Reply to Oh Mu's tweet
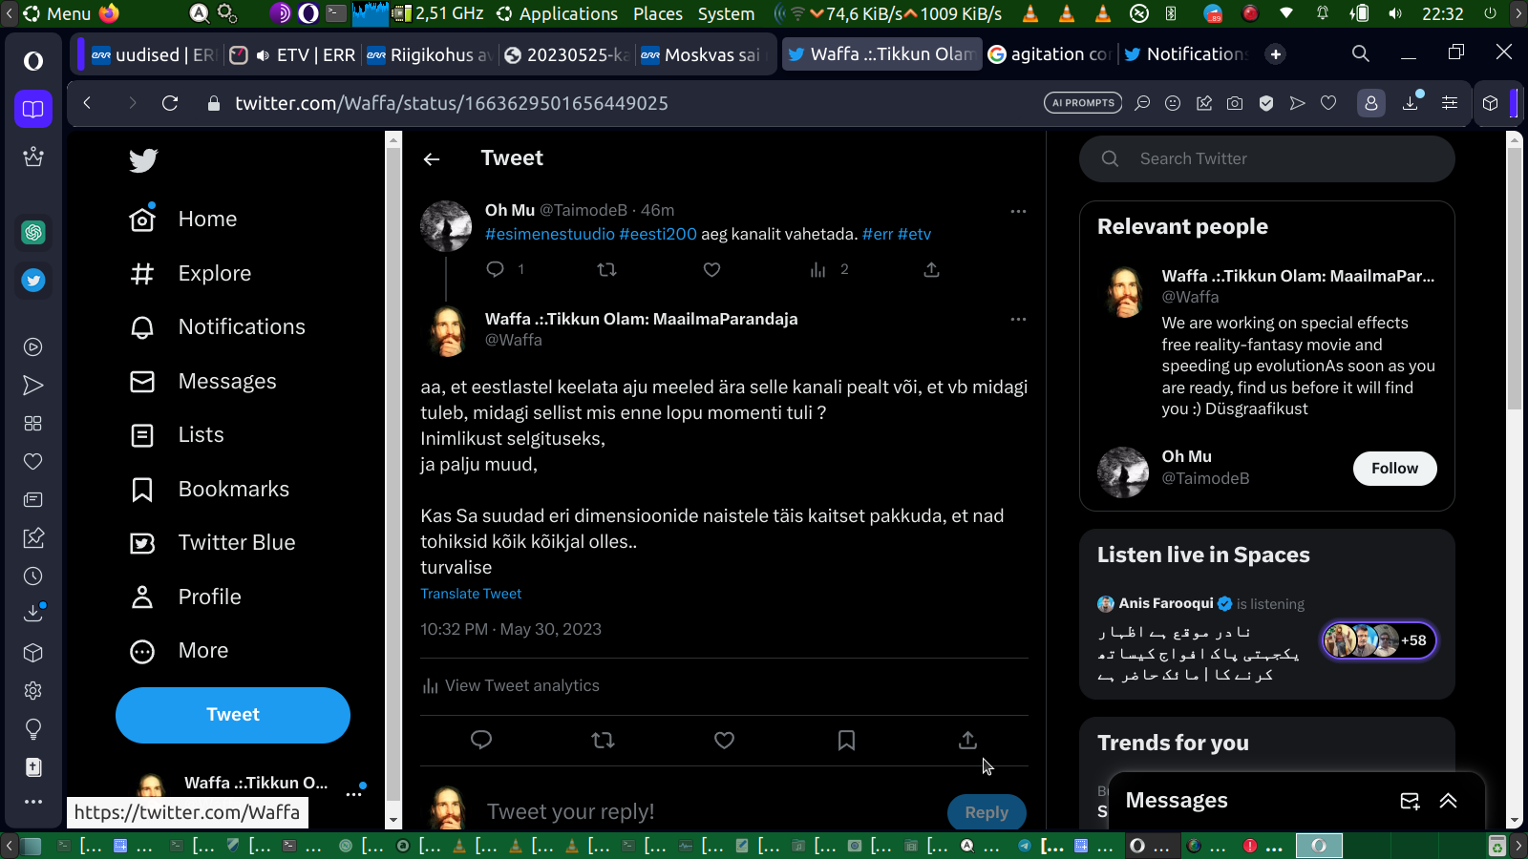Screen dimensions: 1528x859 495,269
